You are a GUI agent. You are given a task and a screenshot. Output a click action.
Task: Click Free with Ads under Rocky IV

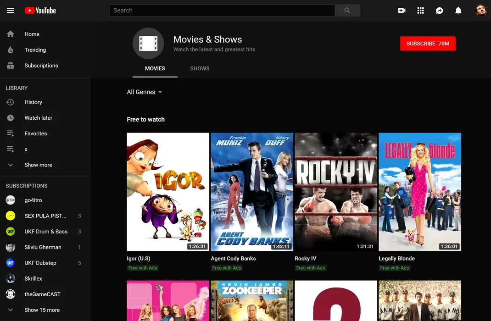pos(311,268)
